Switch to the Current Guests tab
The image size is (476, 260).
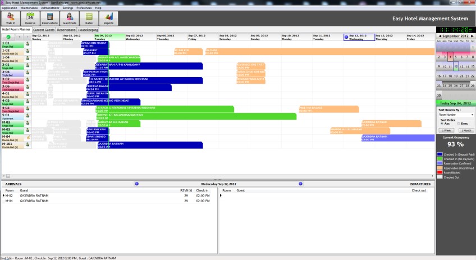tap(44, 30)
